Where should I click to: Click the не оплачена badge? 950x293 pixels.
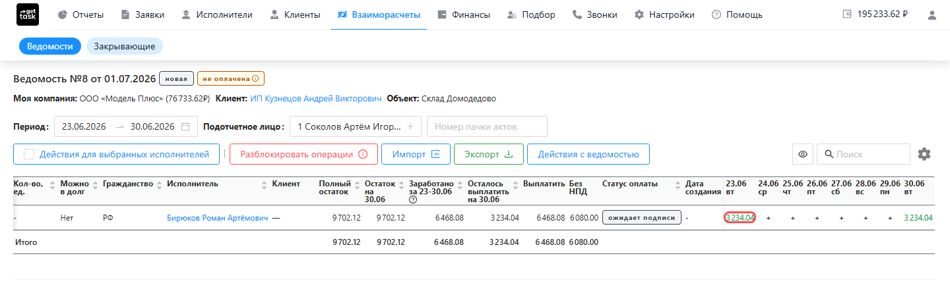[x=230, y=79]
